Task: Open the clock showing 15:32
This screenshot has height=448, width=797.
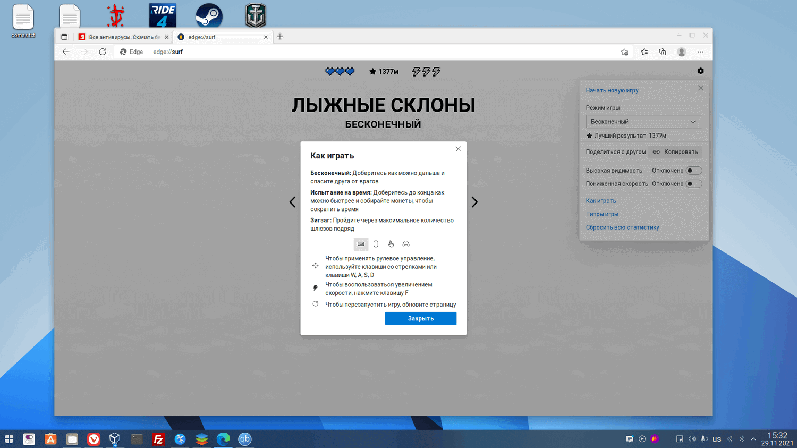Action: pos(777,439)
